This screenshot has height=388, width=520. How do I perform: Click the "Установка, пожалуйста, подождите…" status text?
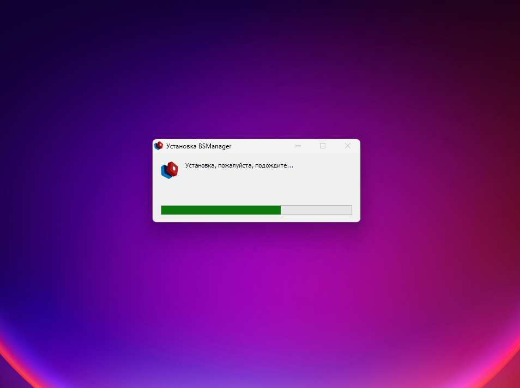click(239, 165)
